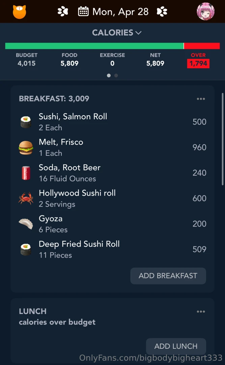225x365 pixels.
Task: Click the calorie budget progress bar
Action: pos(112,46)
